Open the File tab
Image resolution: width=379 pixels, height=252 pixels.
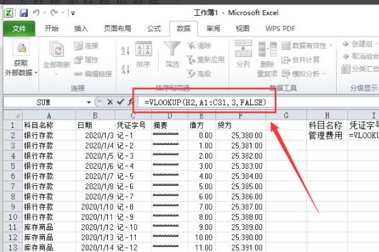pos(19,28)
